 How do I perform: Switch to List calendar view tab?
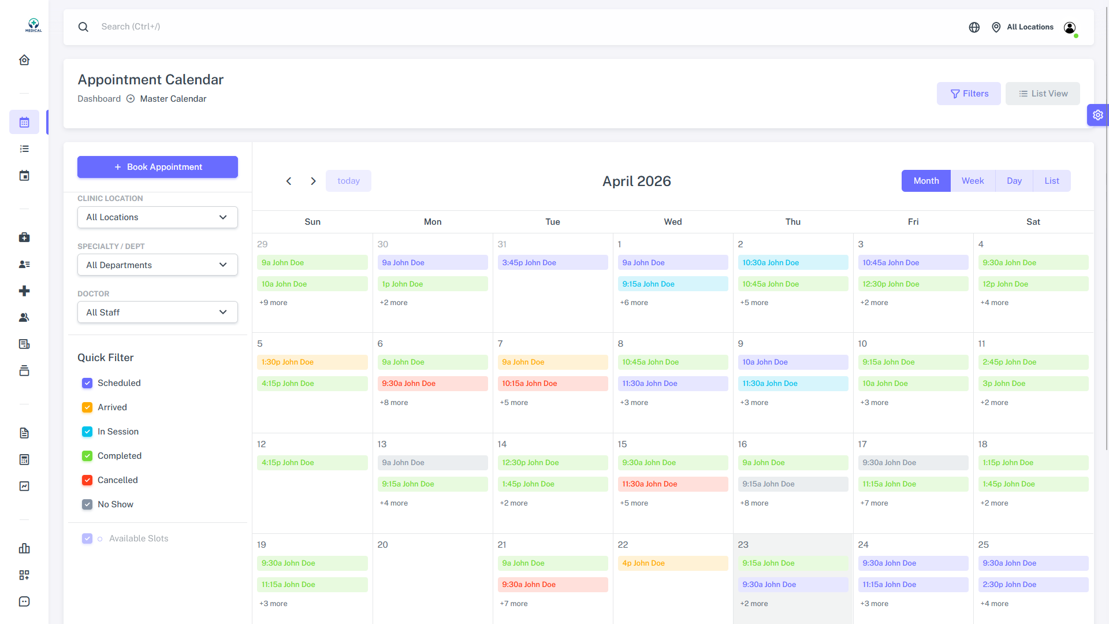point(1052,181)
